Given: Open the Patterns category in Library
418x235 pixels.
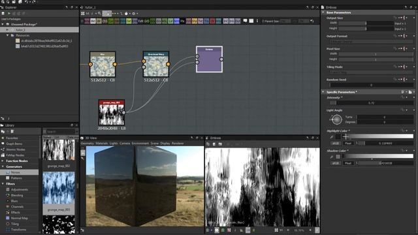Looking at the screenshot, I should pyautogui.click(x=16, y=178).
